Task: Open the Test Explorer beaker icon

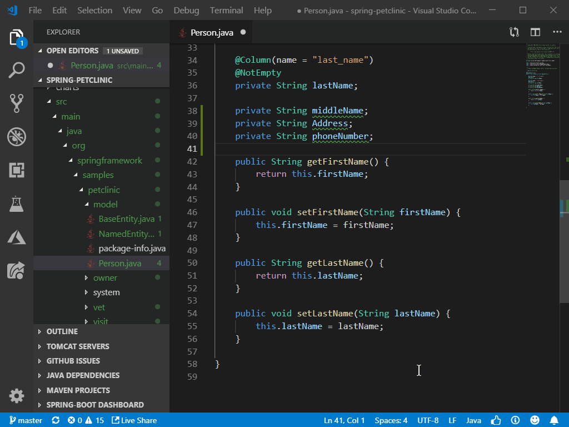Action: pos(17,203)
